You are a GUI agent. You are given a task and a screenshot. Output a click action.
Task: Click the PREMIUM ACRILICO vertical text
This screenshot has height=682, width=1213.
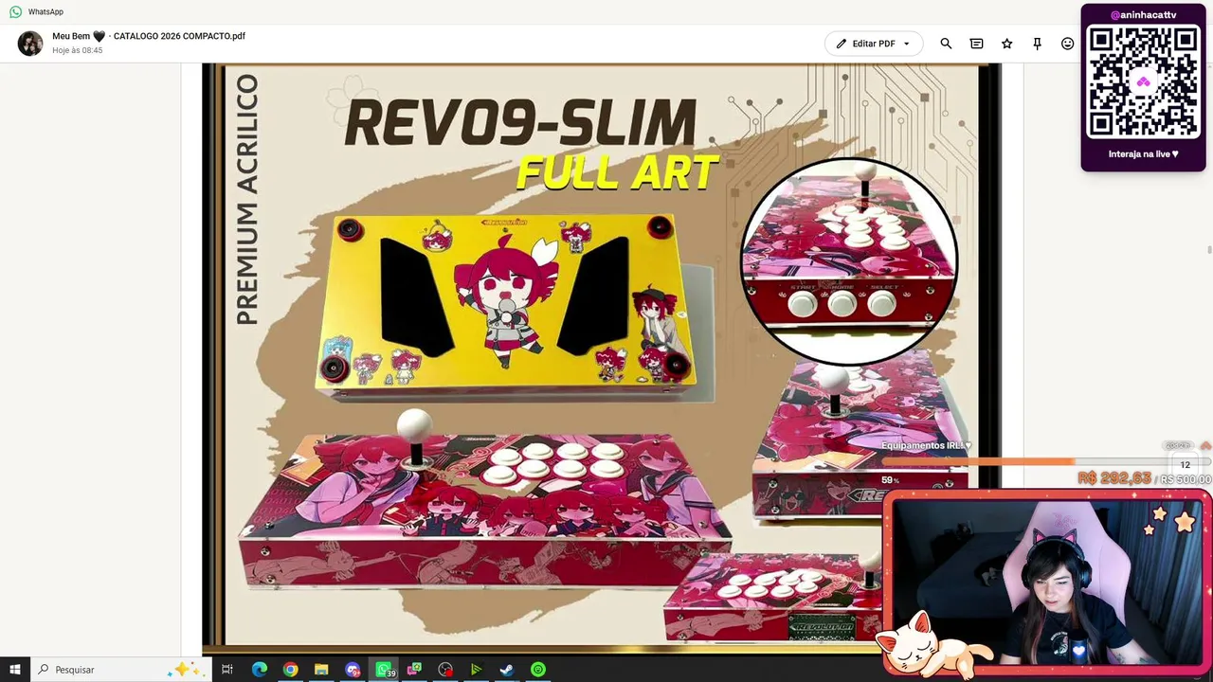tap(246, 200)
